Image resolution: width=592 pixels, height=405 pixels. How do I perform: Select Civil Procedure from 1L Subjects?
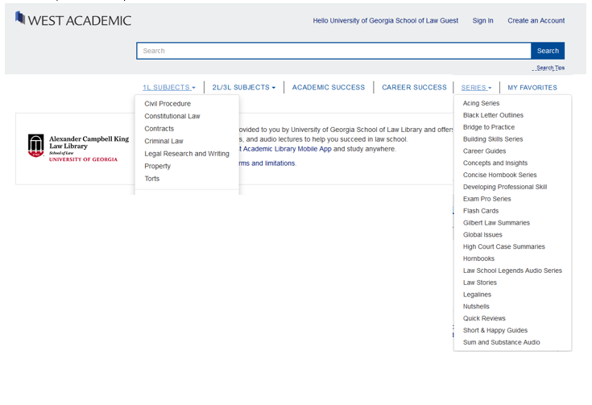(168, 104)
